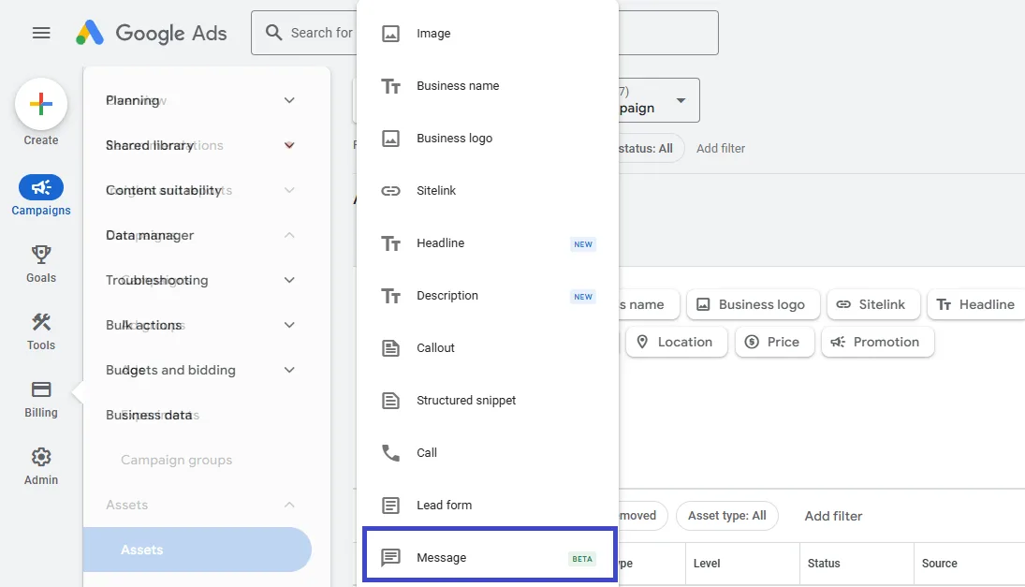Image resolution: width=1025 pixels, height=587 pixels.
Task: Navigate to the Campaigns sidebar section
Action: (40, 194)
